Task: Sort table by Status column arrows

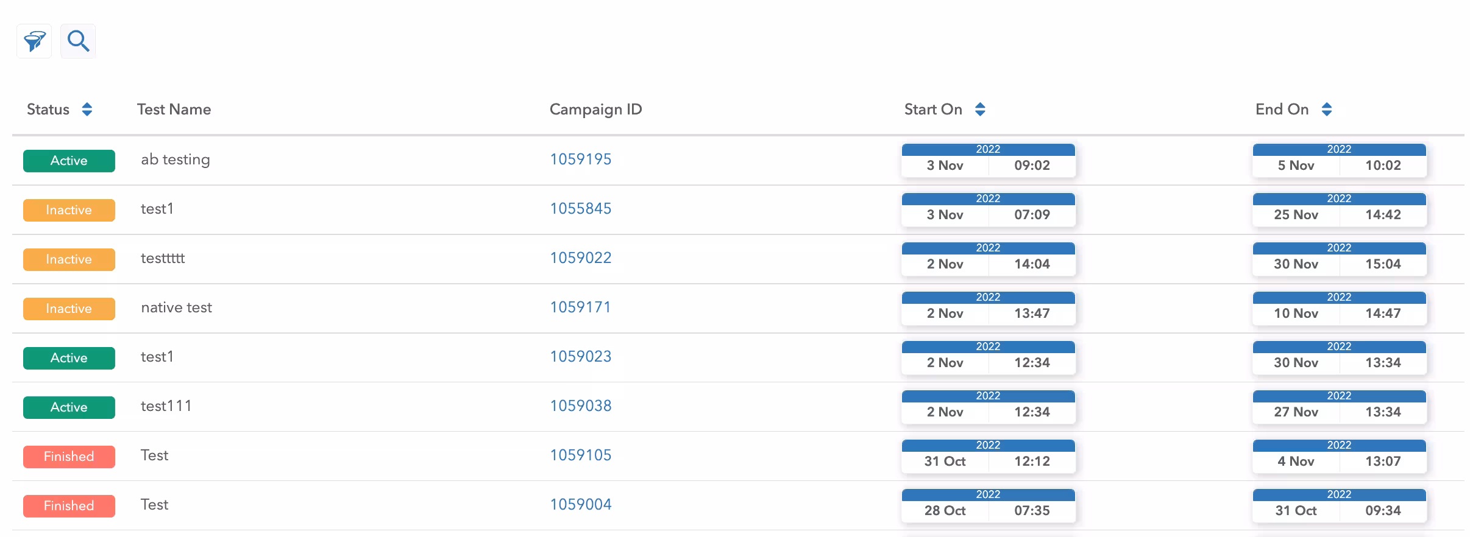Action: tap(87, 110)
